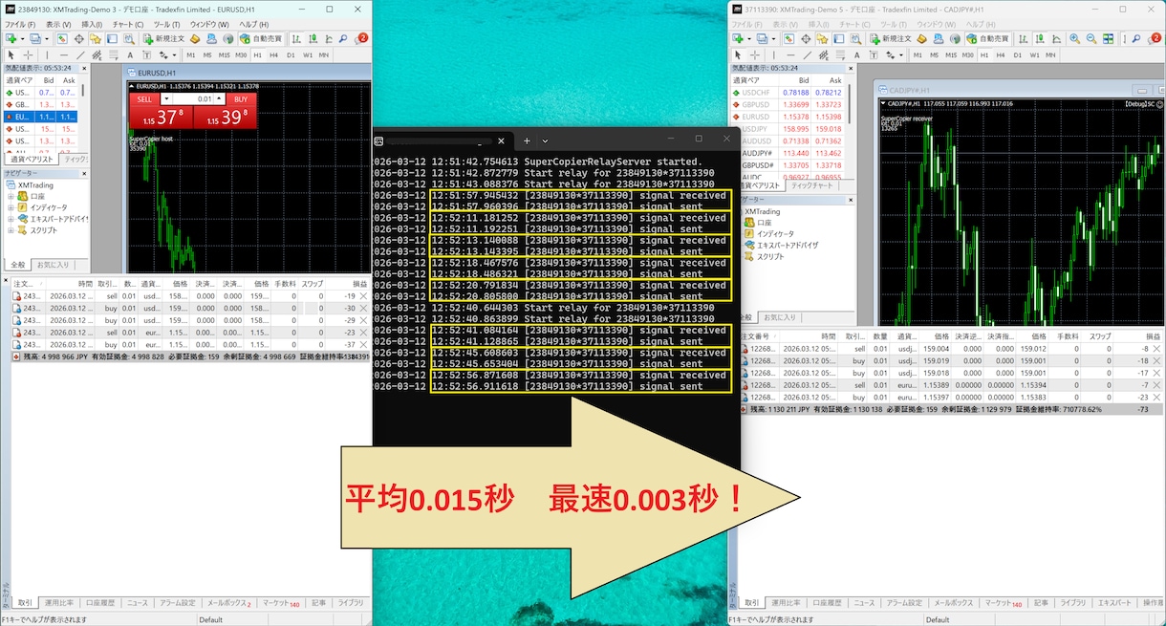Switch left terminal to M15 timeframe
Image resolution: width=1166 pixels, height=626 pixels.
[224, 55]
